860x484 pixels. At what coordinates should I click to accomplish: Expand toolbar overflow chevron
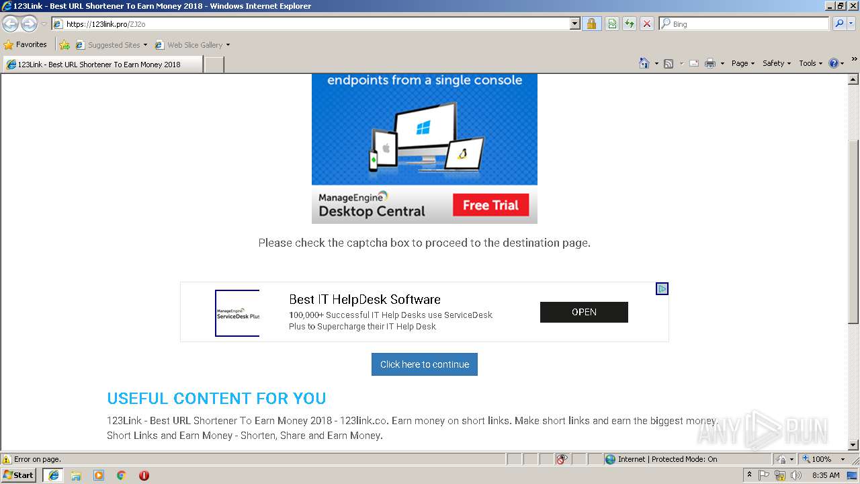point(855,59)
